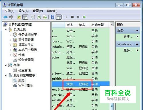Expand the 性能 node
The image size is (143, 110).
[x=11, y=55]
